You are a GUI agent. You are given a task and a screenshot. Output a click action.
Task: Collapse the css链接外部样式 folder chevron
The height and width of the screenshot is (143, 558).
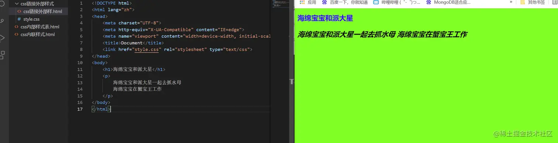pos(17,4)
